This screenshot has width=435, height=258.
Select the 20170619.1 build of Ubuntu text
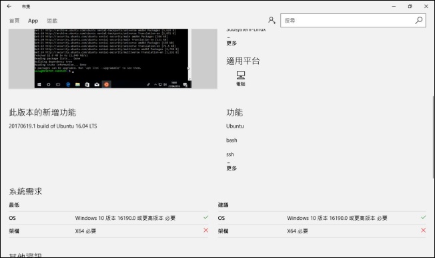[53, 126]
